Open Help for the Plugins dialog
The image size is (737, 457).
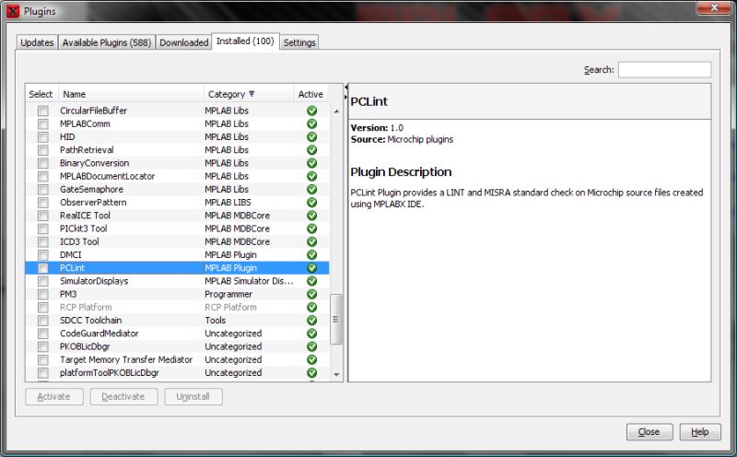pyautogui.click(x=700, y=431)
